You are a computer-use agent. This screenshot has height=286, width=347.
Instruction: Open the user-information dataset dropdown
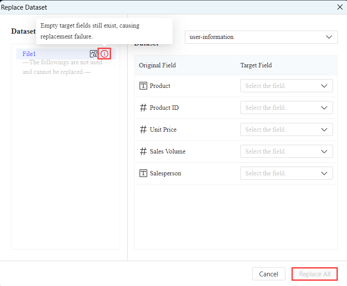[261, 37]
